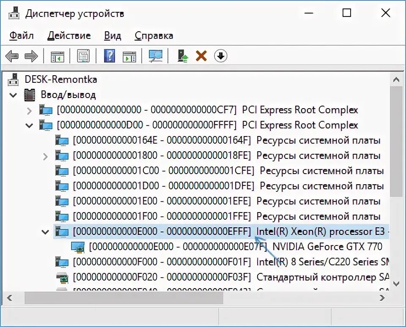Collapse the 0D00-FFFF PCI Express Root Complex node
406x327 pixels.
(x=29, y=126)
